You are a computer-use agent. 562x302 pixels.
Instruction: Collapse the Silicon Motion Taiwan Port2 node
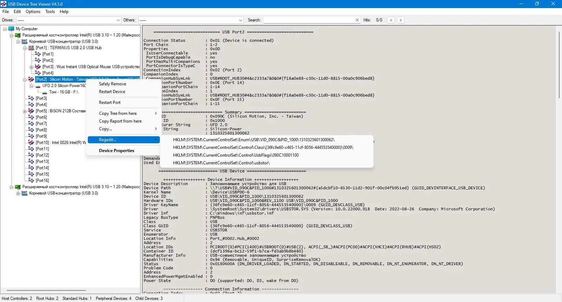(25, 80)
